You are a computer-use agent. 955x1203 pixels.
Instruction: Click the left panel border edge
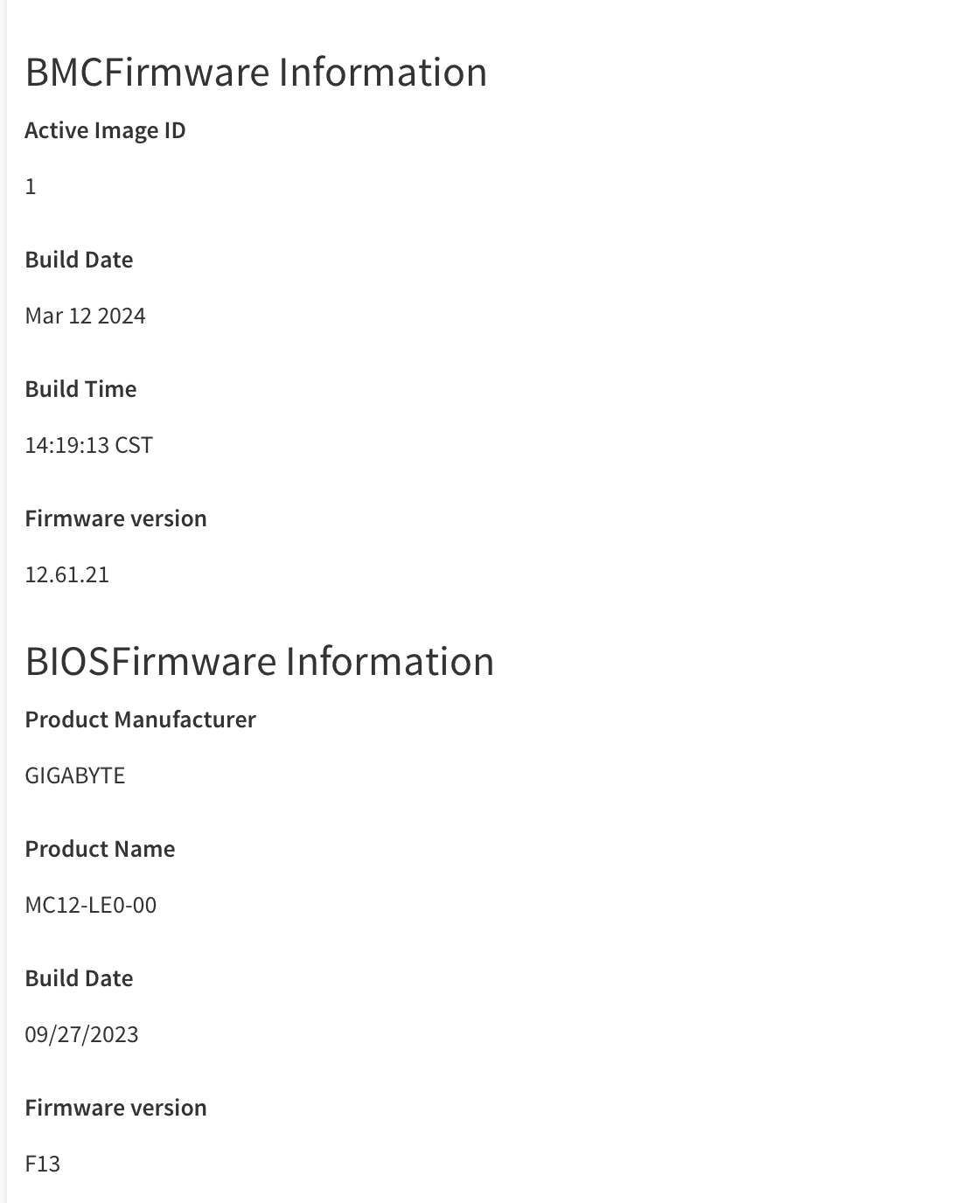pyautogui.click(x=6, y=601)
